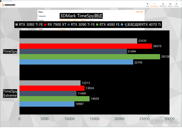
Task: Click the green TimeSpy bar showing 28128
Action: [x=90, y=57]
